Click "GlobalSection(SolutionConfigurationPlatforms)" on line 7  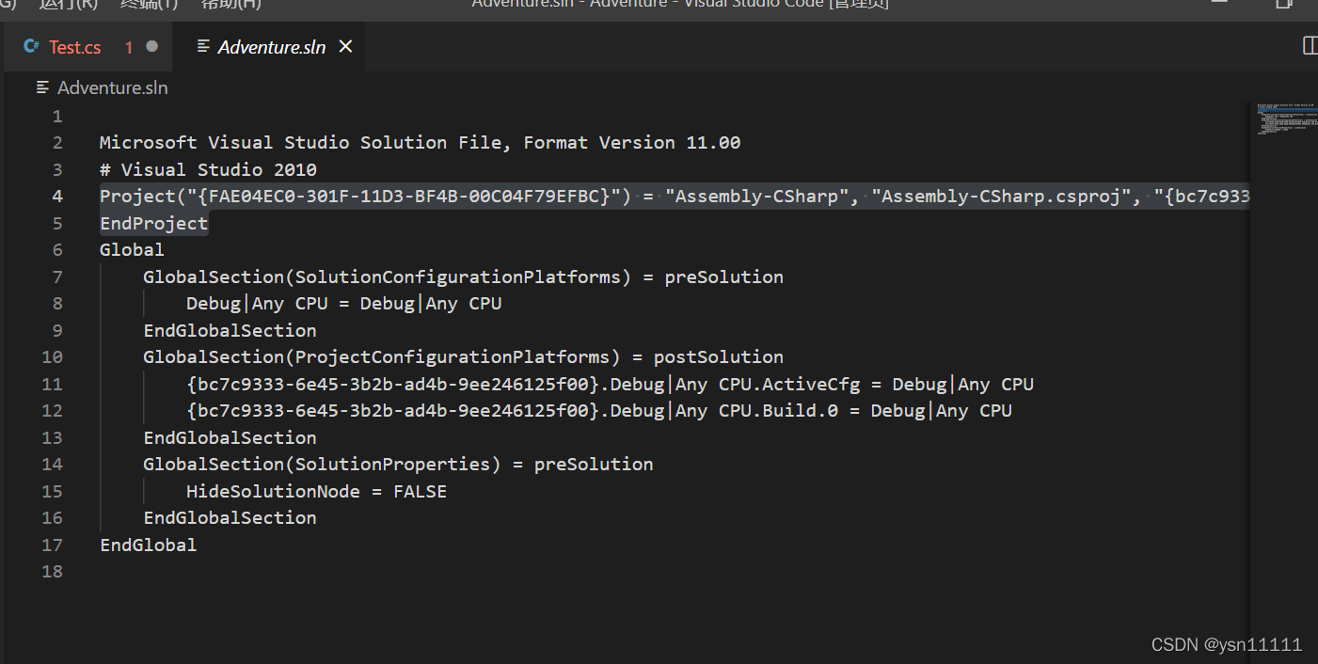click(388, 277)
